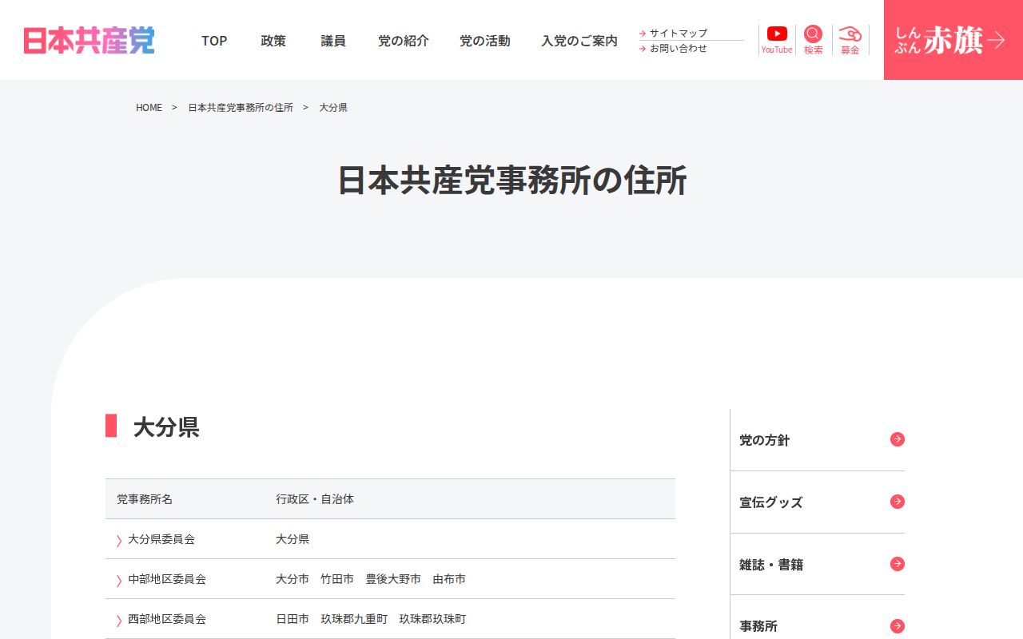1023x639 pixels.
Task: Click HOME in the breadcrumb
Action: [149, 107]
